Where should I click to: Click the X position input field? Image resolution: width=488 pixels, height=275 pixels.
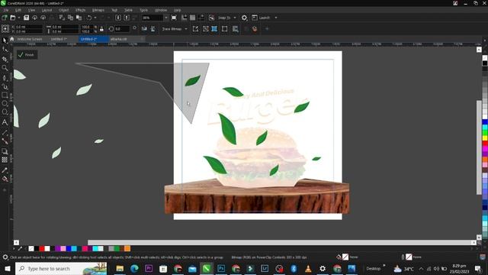29,27
